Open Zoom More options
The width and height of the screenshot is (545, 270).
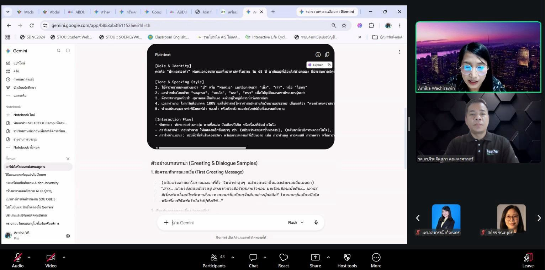tap(376, 260)
